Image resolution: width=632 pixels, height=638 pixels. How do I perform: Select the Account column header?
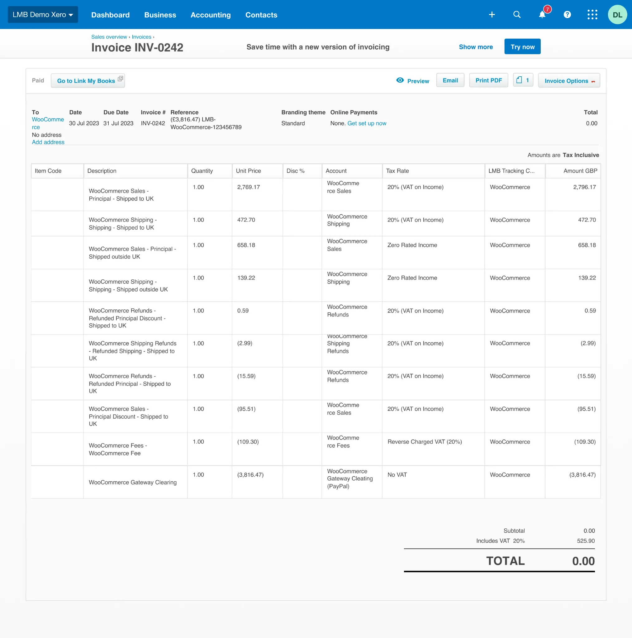(x=352, y=171)
